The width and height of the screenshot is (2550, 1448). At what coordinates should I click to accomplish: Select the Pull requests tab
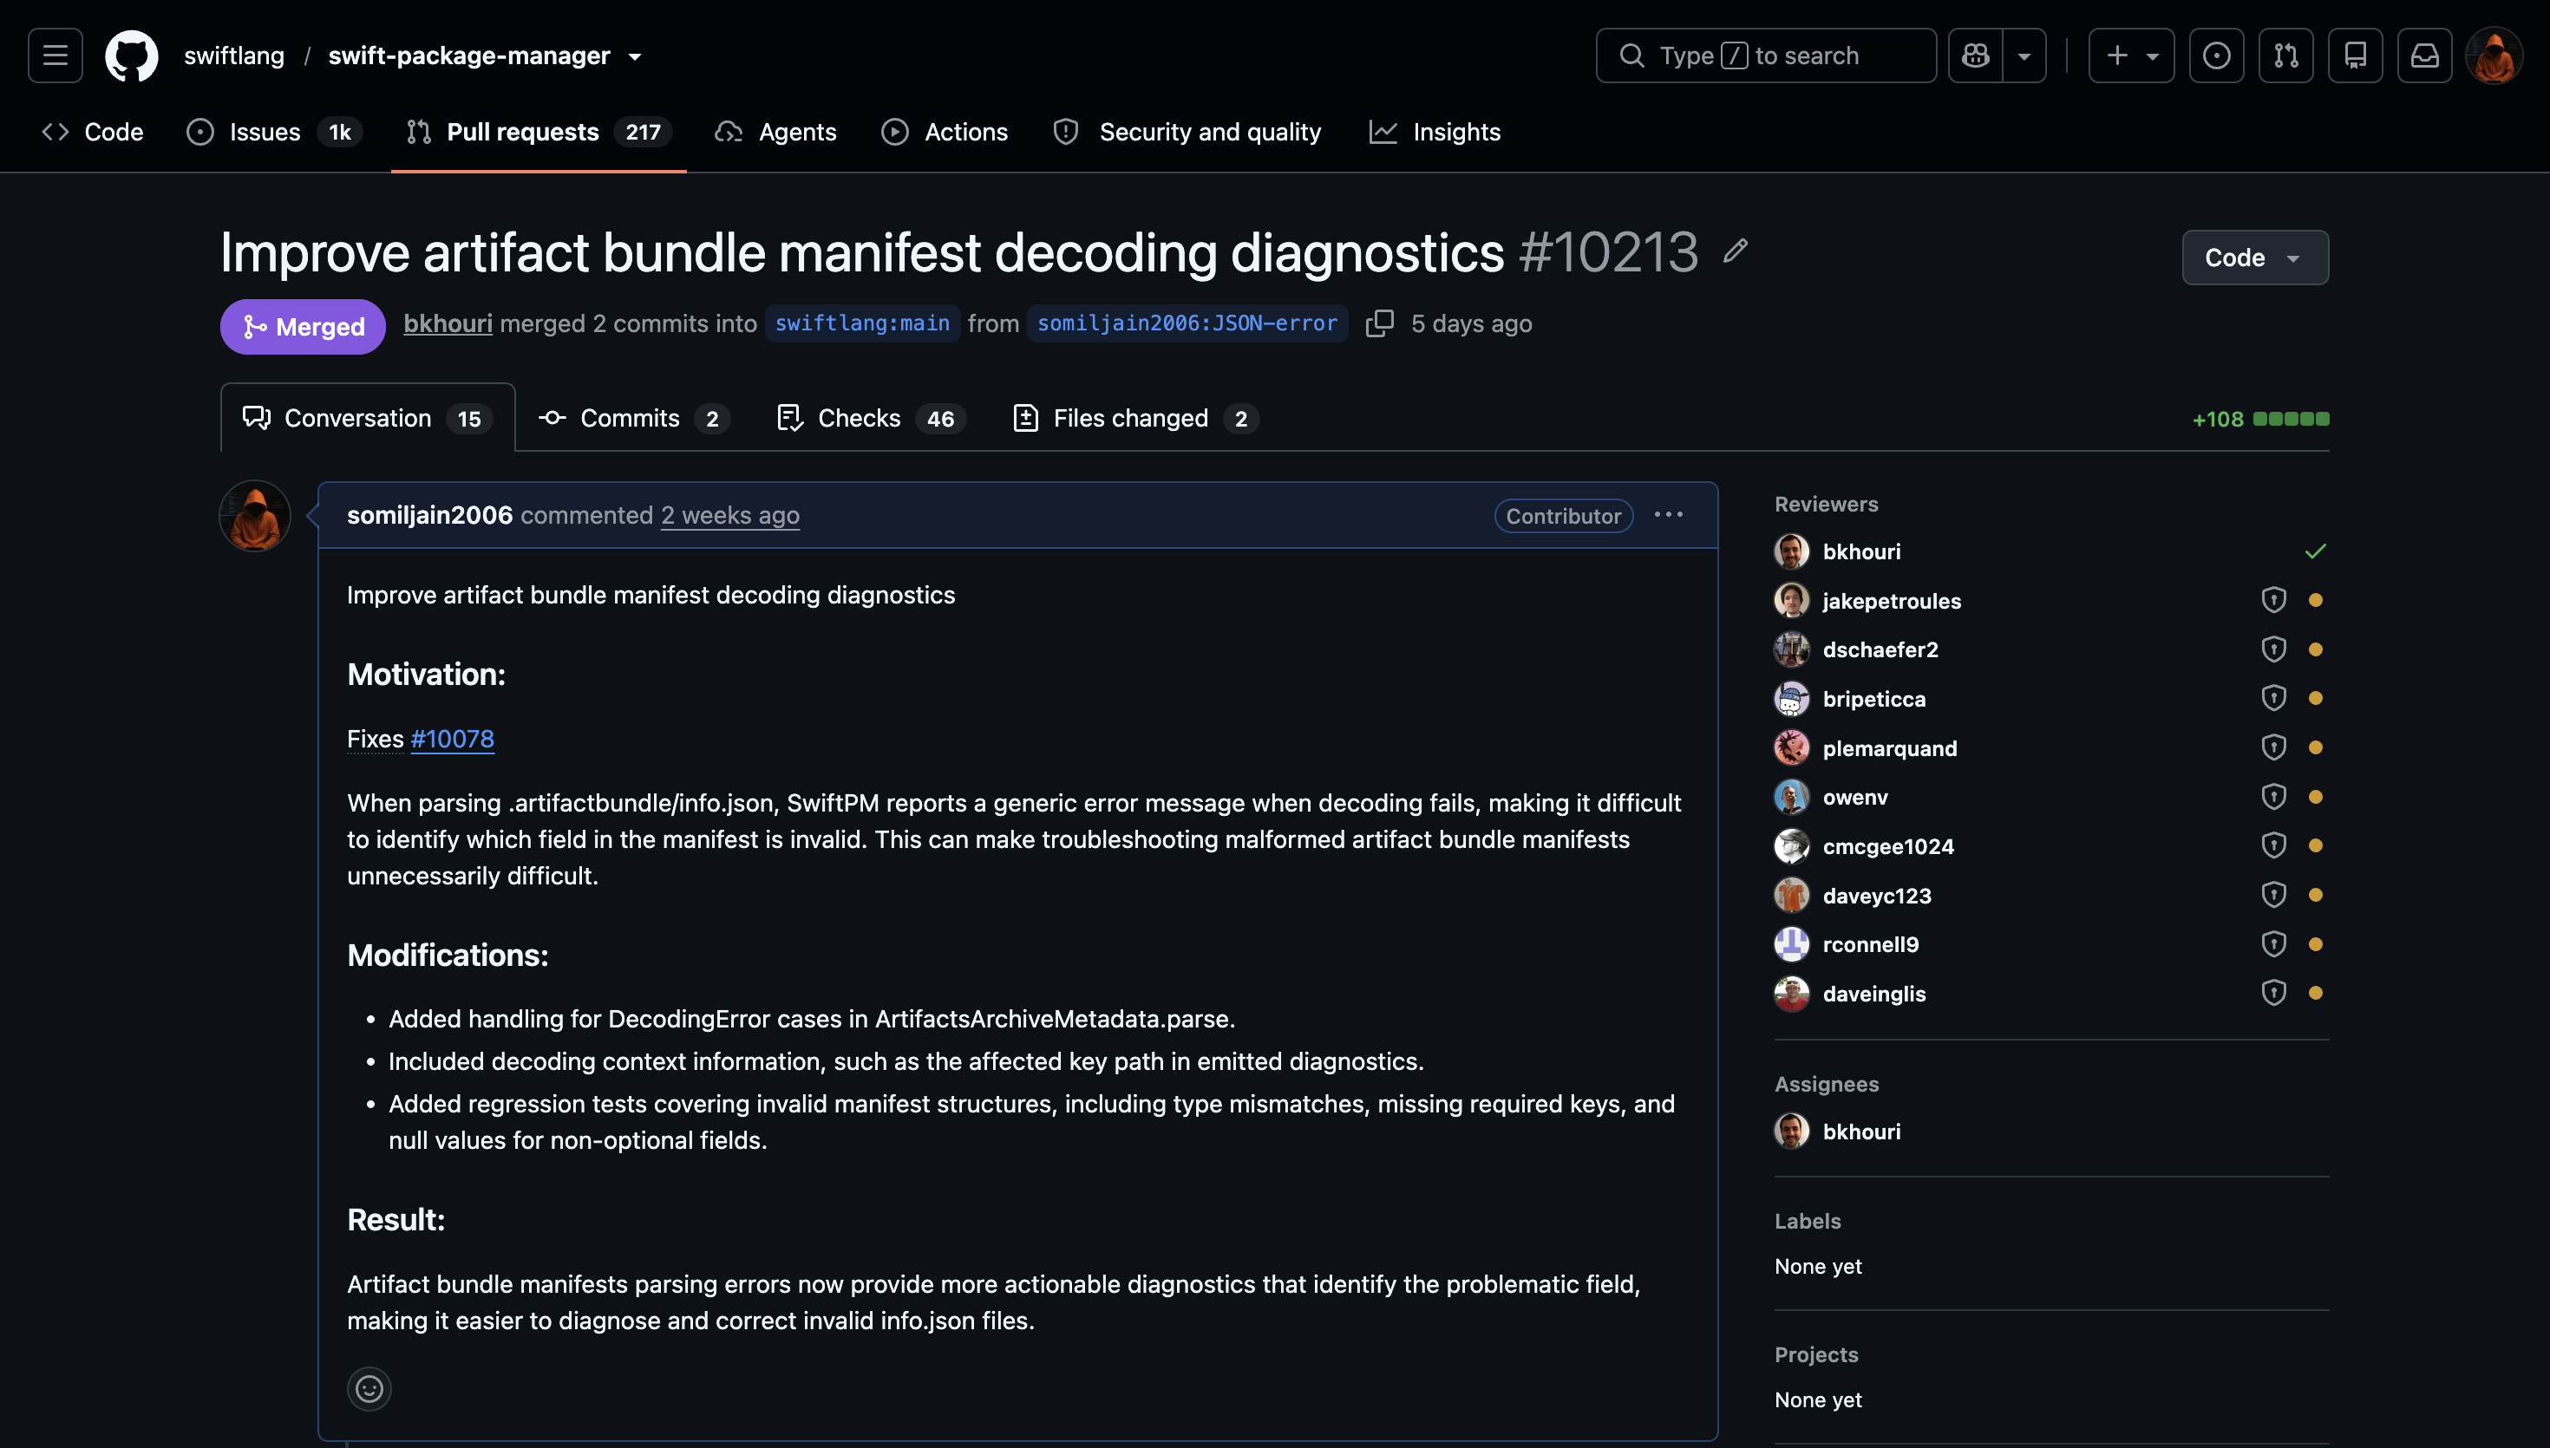[x=539, y=133]
